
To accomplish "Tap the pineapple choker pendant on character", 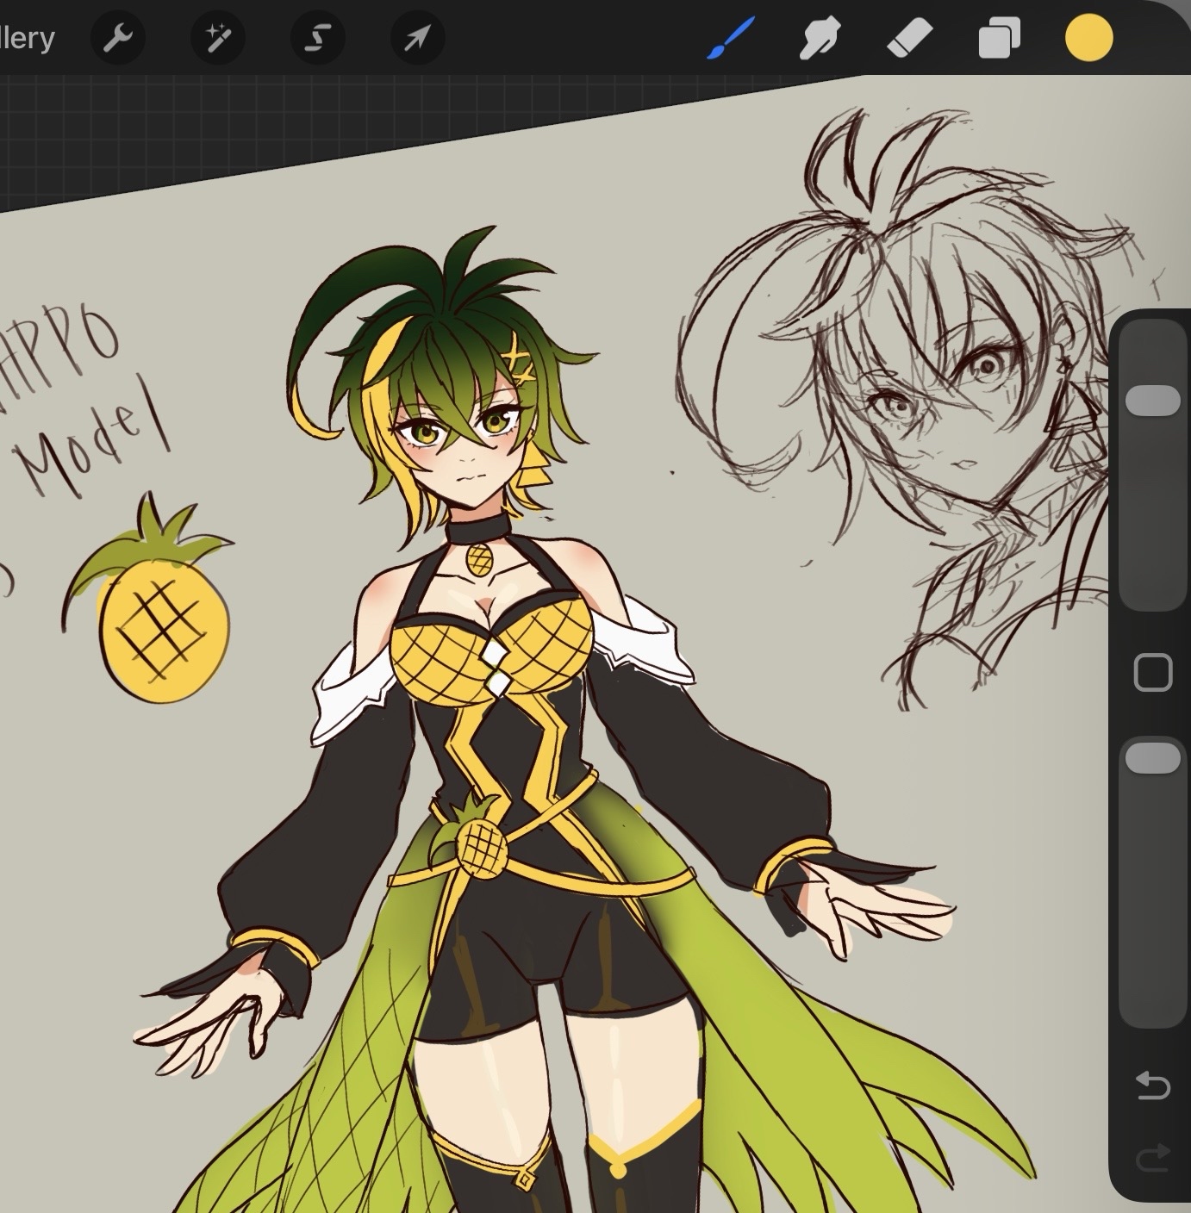I will click(481, 558).
